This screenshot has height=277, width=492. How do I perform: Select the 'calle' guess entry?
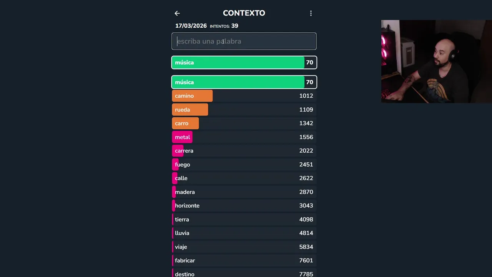pyautogui.click(x=244, y=178)
